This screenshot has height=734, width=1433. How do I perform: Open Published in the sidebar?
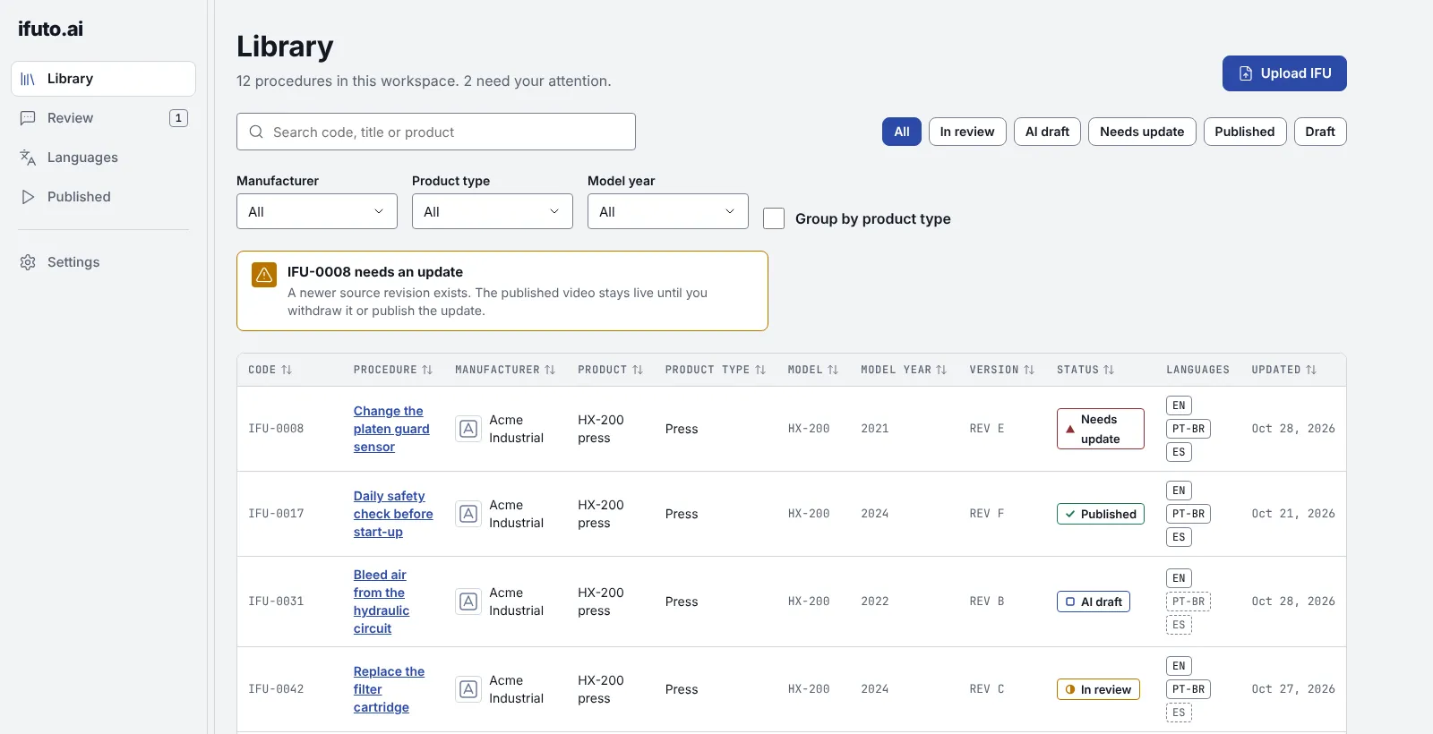click(103, 197)
